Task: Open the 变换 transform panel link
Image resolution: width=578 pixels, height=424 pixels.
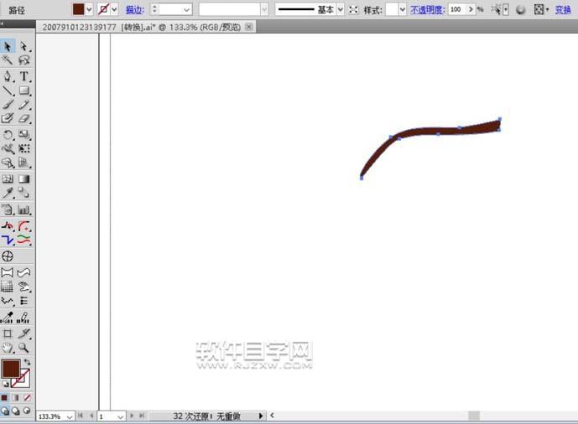Action: pyautogui.click(x=563, y=9)
